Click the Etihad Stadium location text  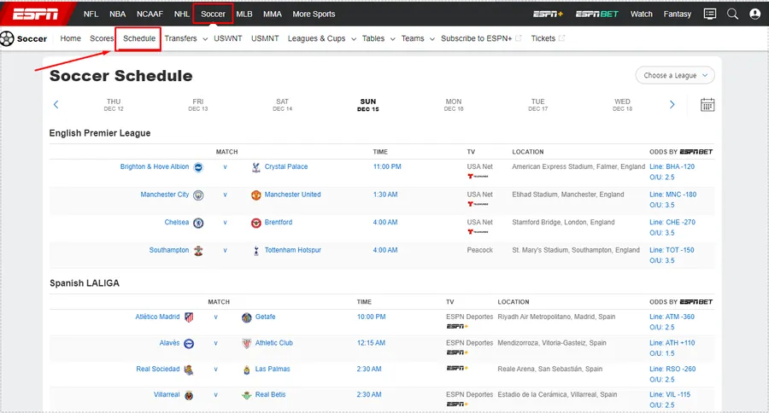[568, 195]
